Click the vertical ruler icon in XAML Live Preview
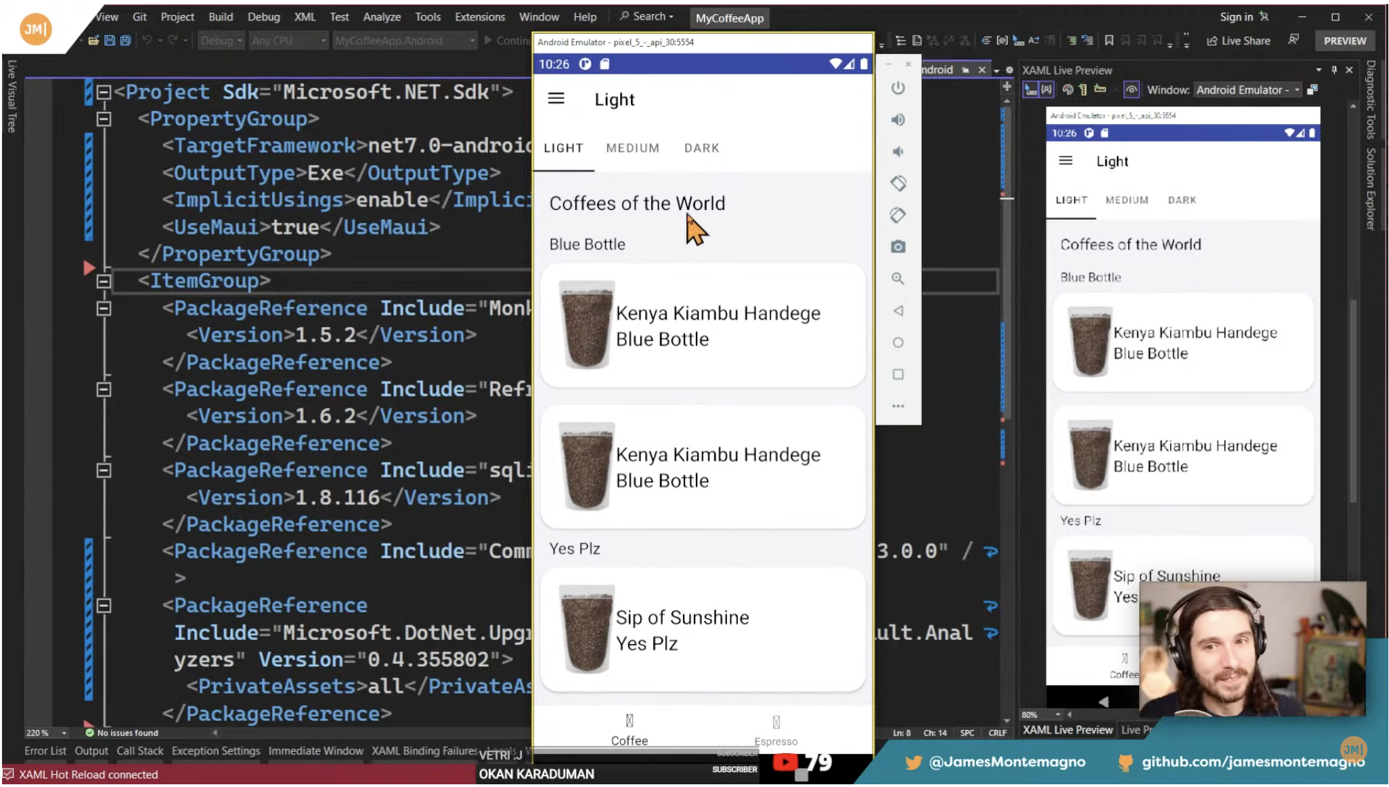This screenshot has width=1389, height=787. [x=1082, y=89]
